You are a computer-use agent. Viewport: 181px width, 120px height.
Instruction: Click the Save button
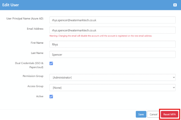click(x=141, y=114)
